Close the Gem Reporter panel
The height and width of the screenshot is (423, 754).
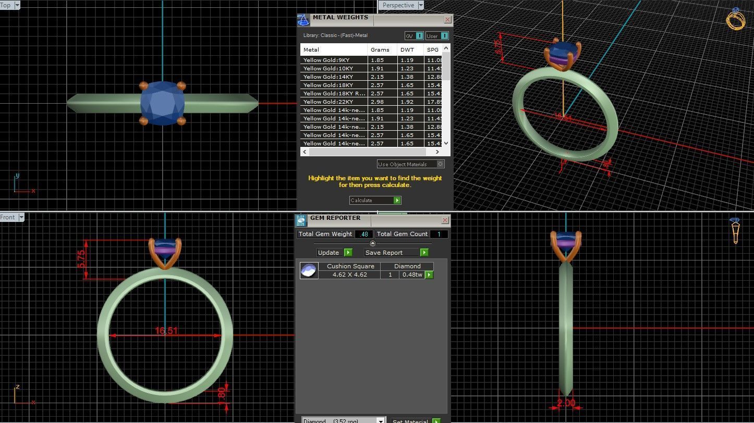click(445, 220)
